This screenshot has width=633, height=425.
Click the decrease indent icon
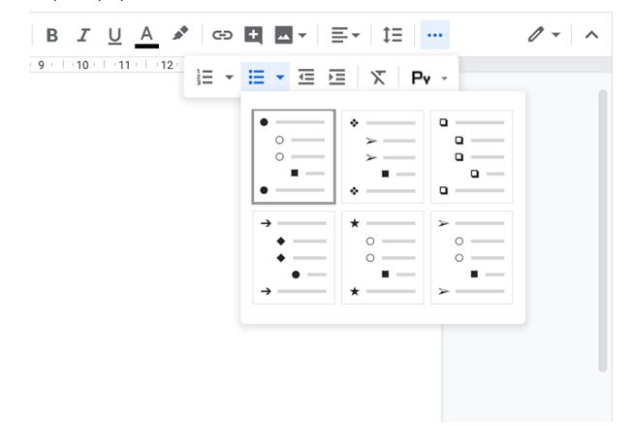(306, 77)
